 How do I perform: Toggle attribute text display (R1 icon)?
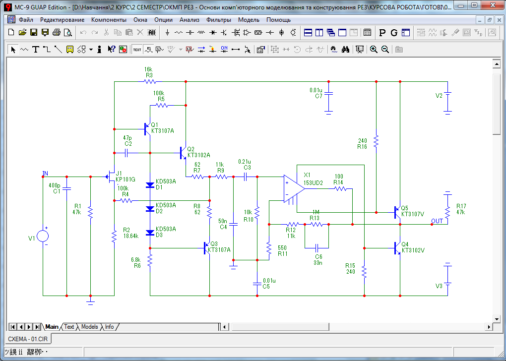pos(148,50)
